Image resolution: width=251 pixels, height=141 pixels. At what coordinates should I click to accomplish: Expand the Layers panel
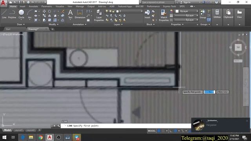[x=118, y=24]
